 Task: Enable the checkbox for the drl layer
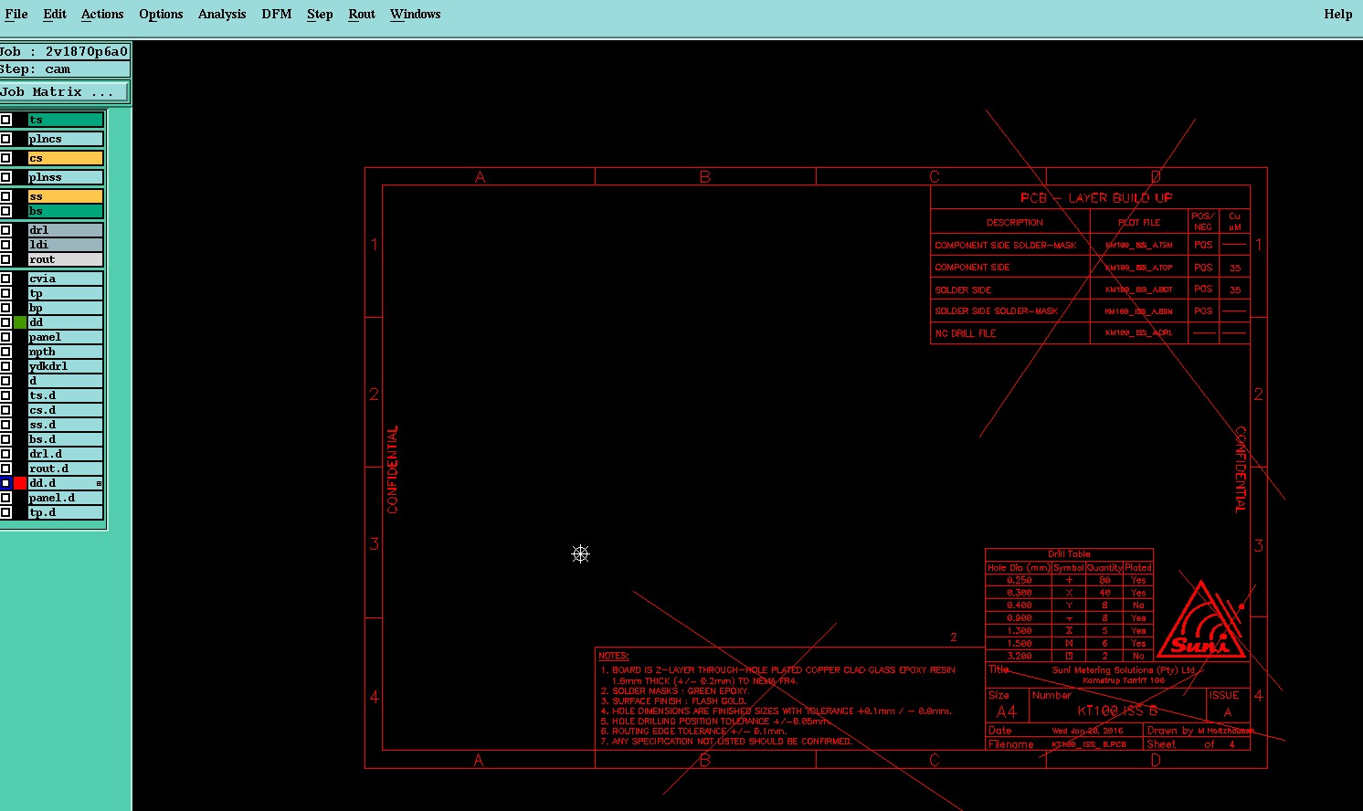pyautogui.click(x=5, y=230)
